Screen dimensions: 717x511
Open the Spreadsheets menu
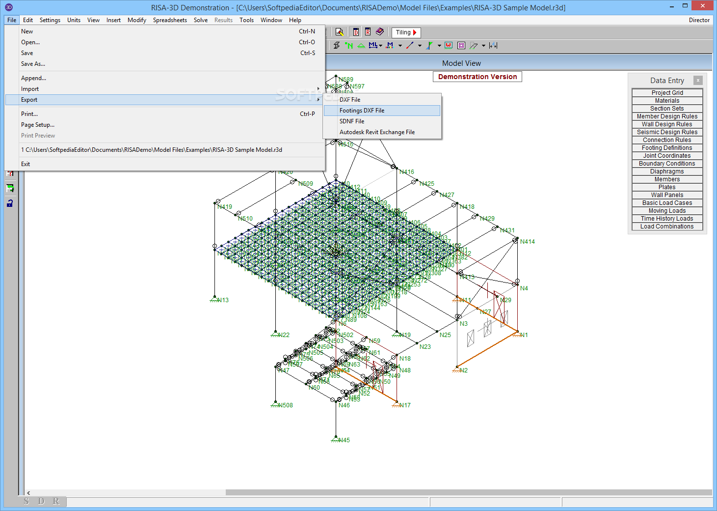point(170,20)
